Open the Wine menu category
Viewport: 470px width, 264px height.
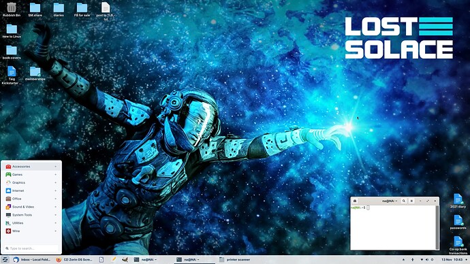31,231
